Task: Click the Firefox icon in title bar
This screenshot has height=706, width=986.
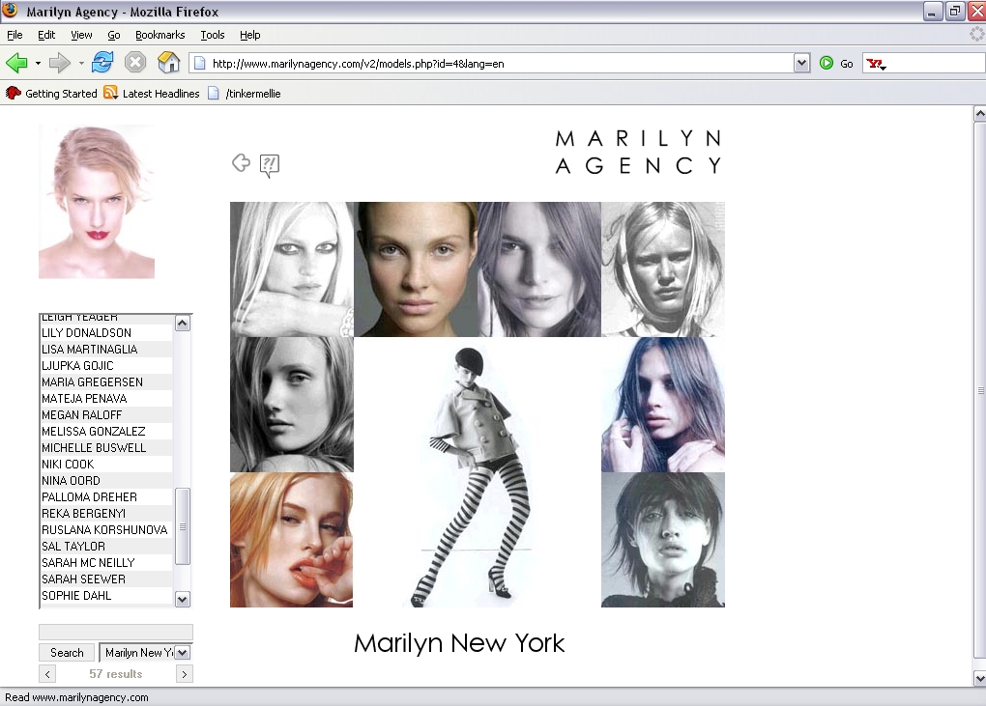Action: (x=10, y=11)
